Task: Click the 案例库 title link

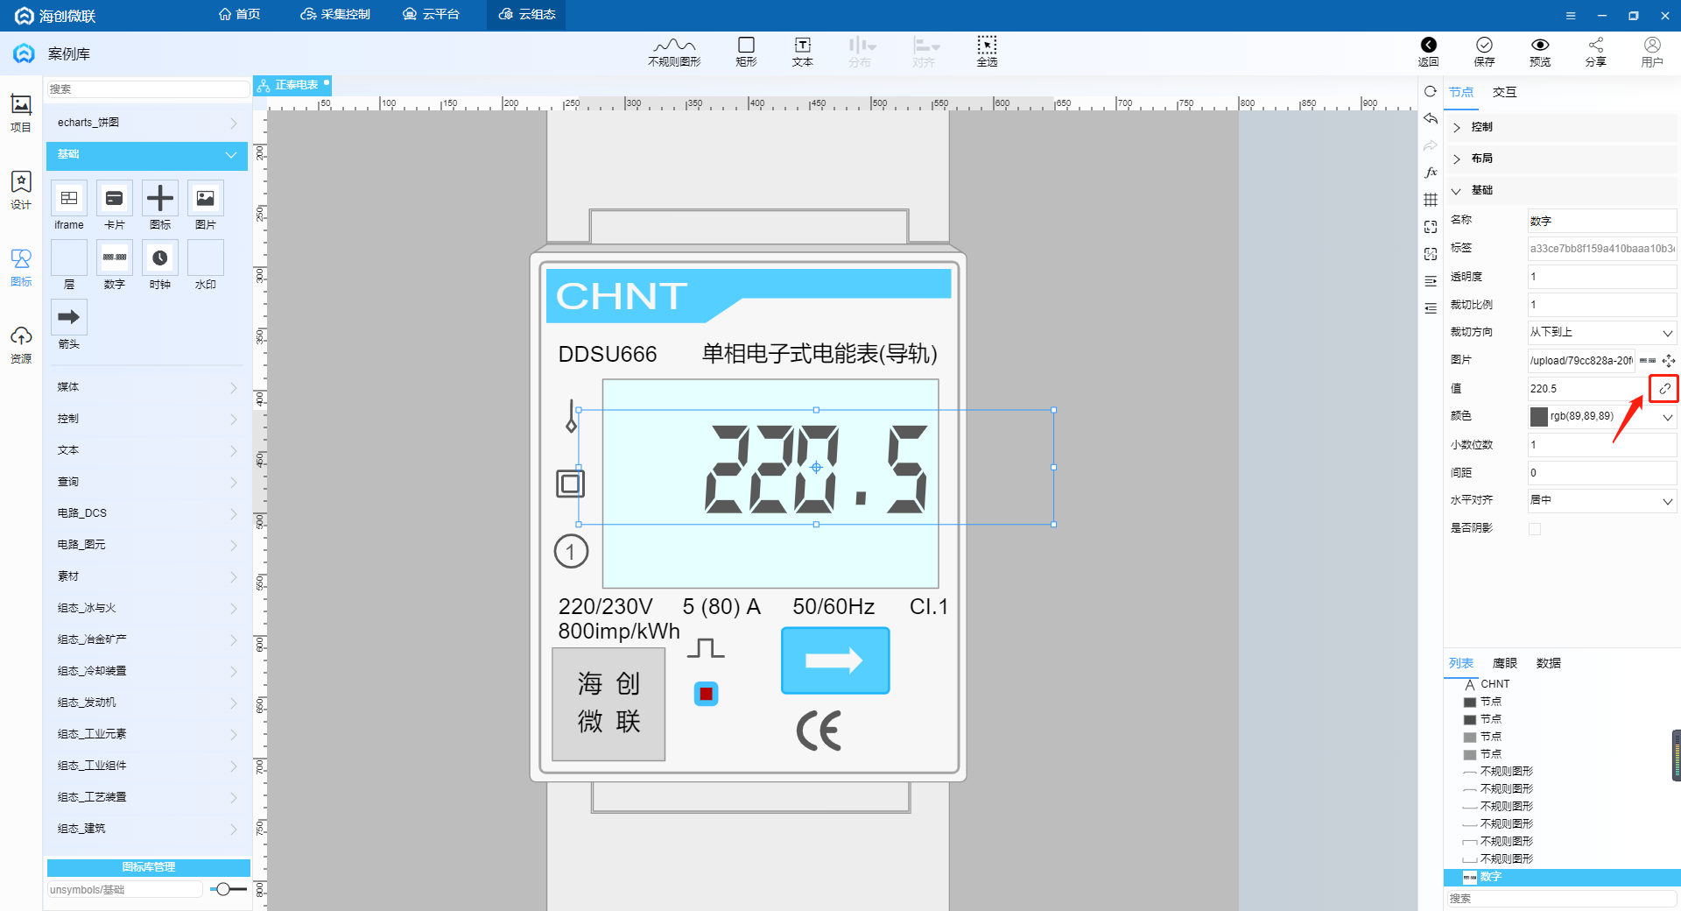Action: pos(69,54)
